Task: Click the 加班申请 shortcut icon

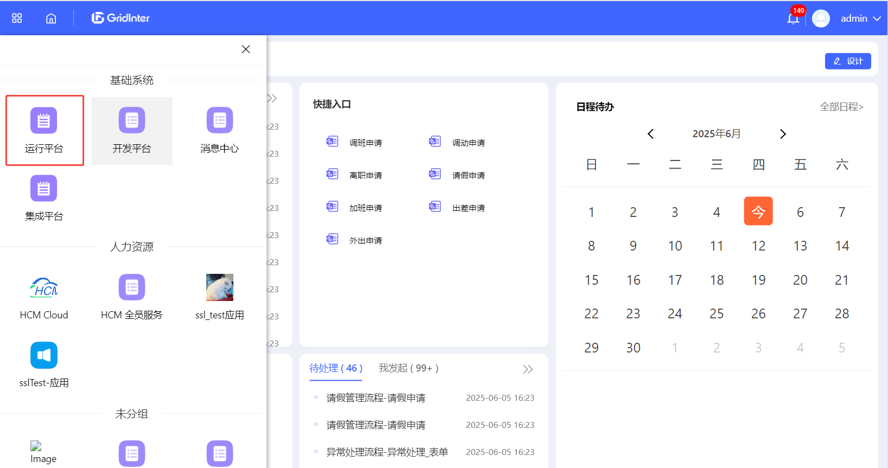Action: click(x=332, y=207)
